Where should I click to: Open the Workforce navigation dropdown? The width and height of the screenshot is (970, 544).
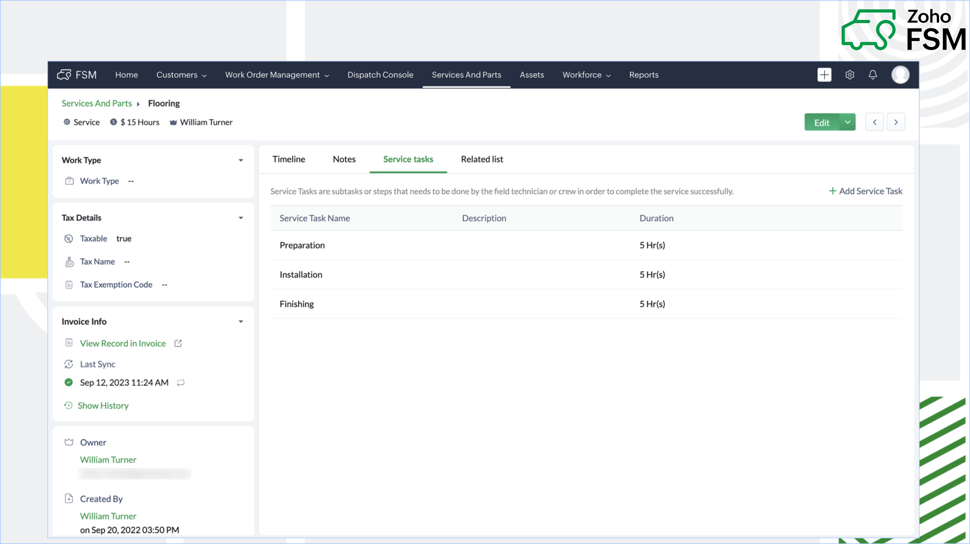[586, 75]
